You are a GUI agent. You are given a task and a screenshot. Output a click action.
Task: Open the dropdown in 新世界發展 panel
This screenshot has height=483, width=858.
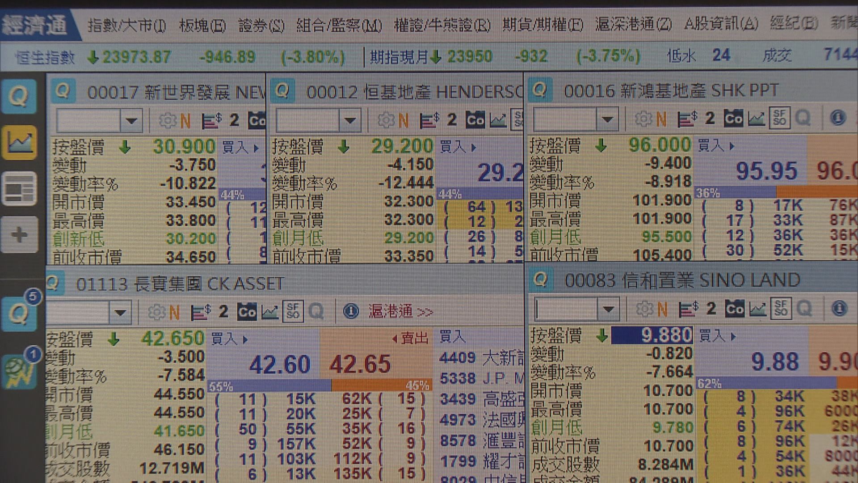(132, 120)
